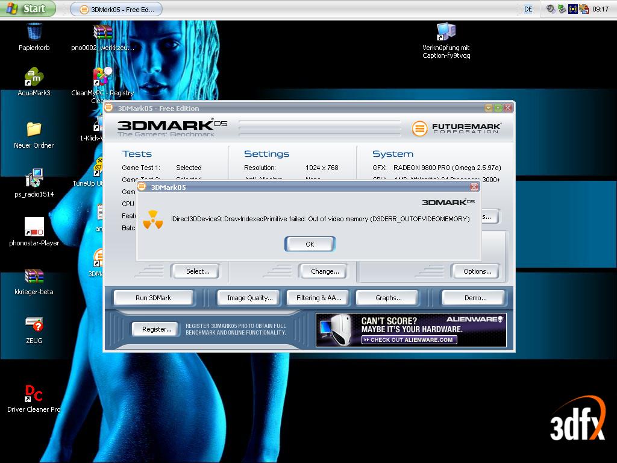Click the resolution value 1024 x 768
The image size is (617, 463).
(322, 168)
